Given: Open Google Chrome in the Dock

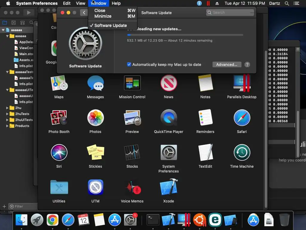Looking at the screenshot, I should (x=53, y=220).
